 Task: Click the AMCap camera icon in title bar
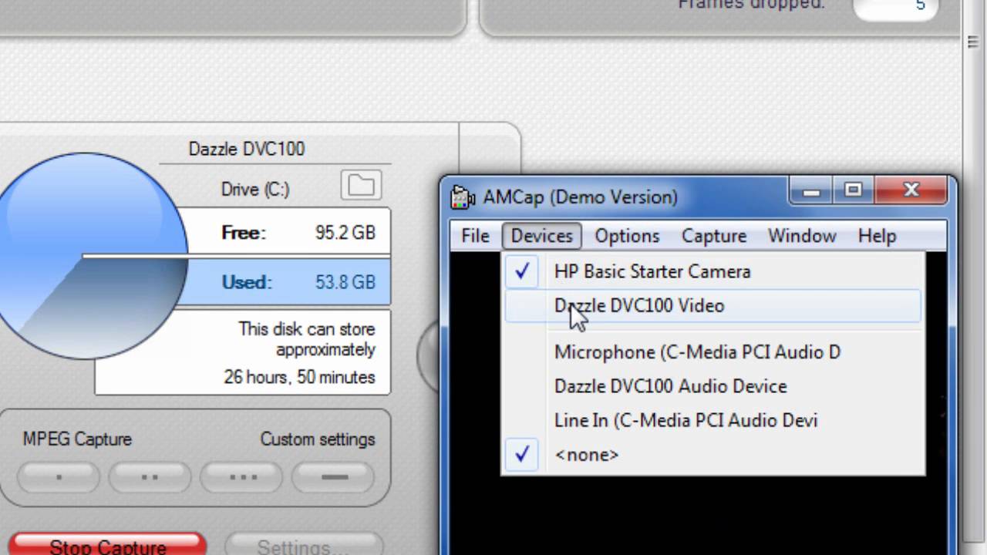[462, 197]
